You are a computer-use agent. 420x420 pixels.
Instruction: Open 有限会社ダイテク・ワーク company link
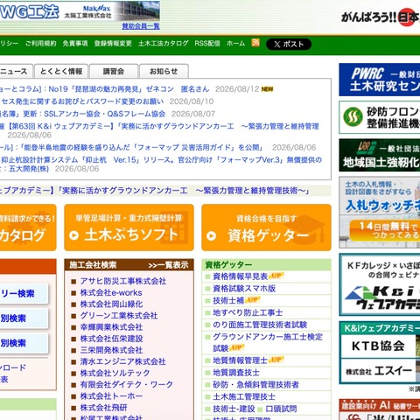tap(127, 384)
